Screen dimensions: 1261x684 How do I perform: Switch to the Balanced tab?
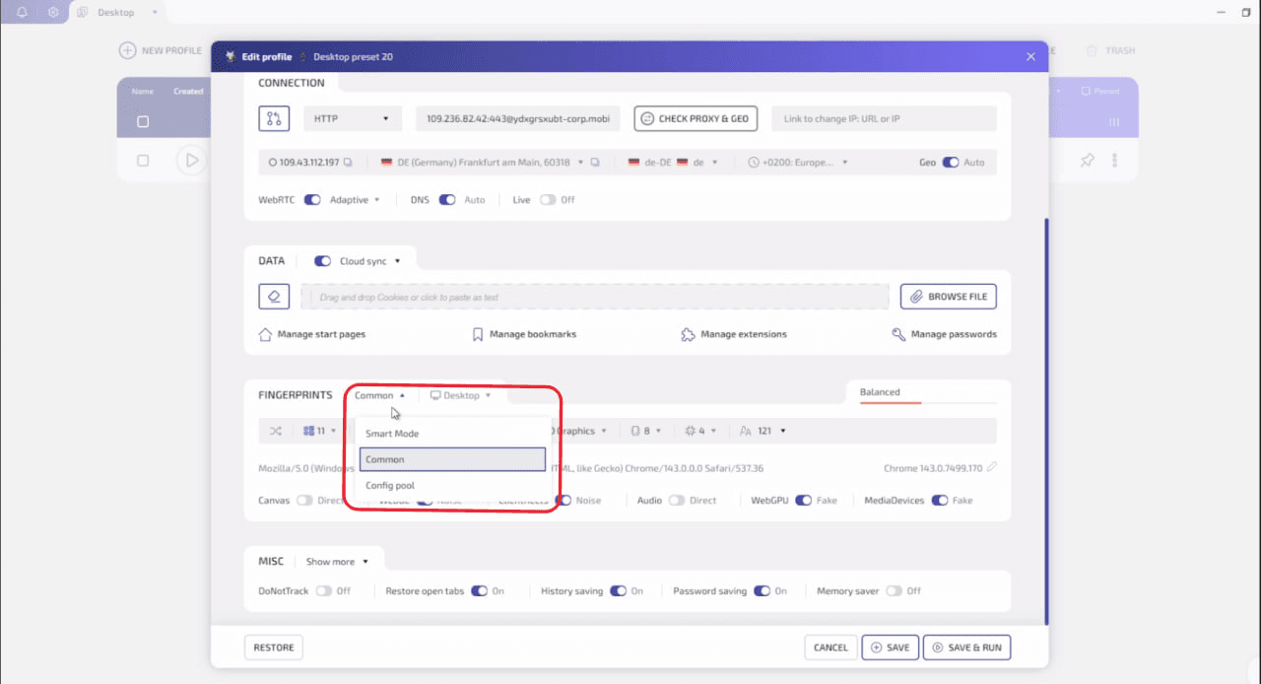(880, 392)
